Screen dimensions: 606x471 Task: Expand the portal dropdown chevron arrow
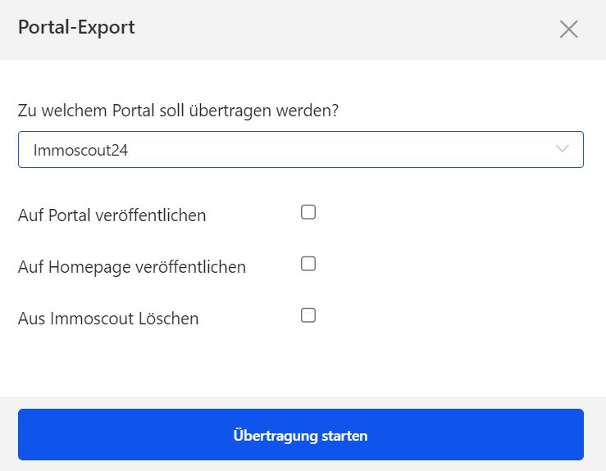click(563, 149)
